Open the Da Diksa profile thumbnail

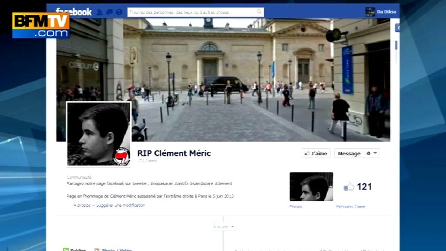[370, 12]
